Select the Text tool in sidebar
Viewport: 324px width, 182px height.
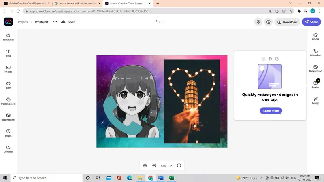(8, 53)
